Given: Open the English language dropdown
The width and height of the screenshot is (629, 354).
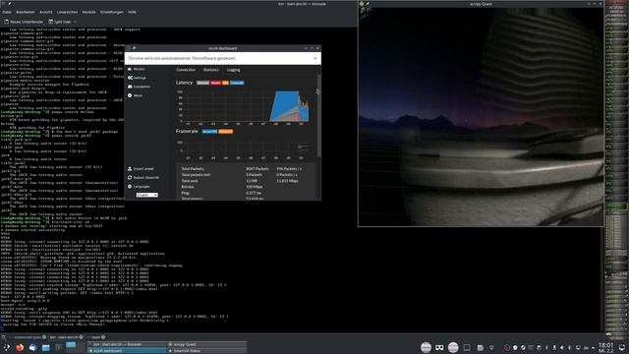Looking at the screenshot, I should (146, 195).
